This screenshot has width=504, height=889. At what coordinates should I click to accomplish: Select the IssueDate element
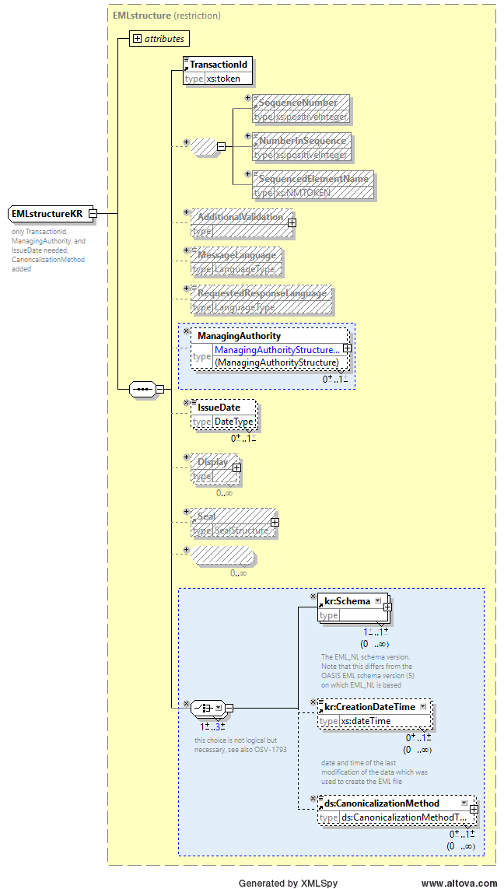(x=223, y=415)
